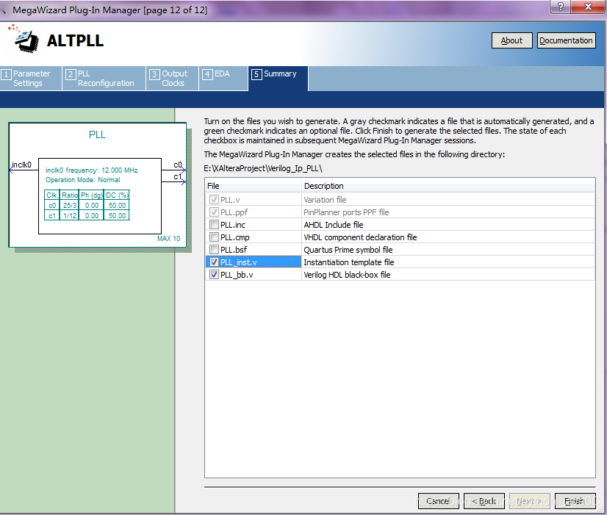Enable the PLL.bsf symbol file checkbox
This screenshot has width=607, height=515.
pyautogui.click(x=214, y=249)
